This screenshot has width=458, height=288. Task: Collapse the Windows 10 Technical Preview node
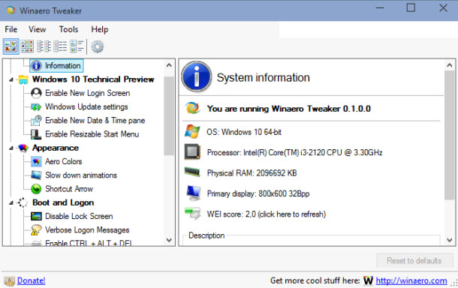pos(11,79)
